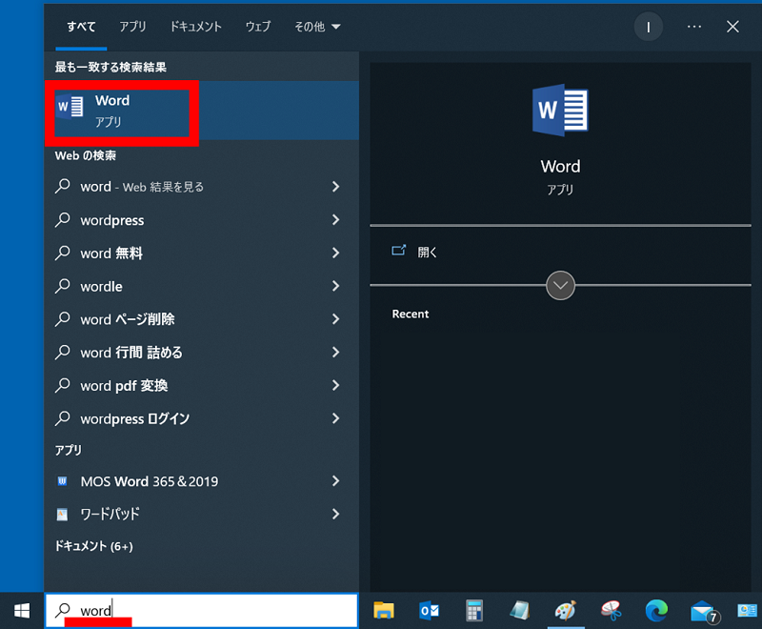Switch to the ウェブ tab
This screenshot has height=629, width=762.
257,27
